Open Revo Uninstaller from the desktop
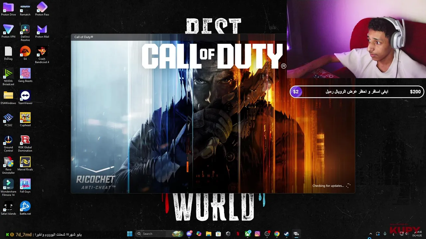Screen dimensions: 426x239 click(8, 166)
